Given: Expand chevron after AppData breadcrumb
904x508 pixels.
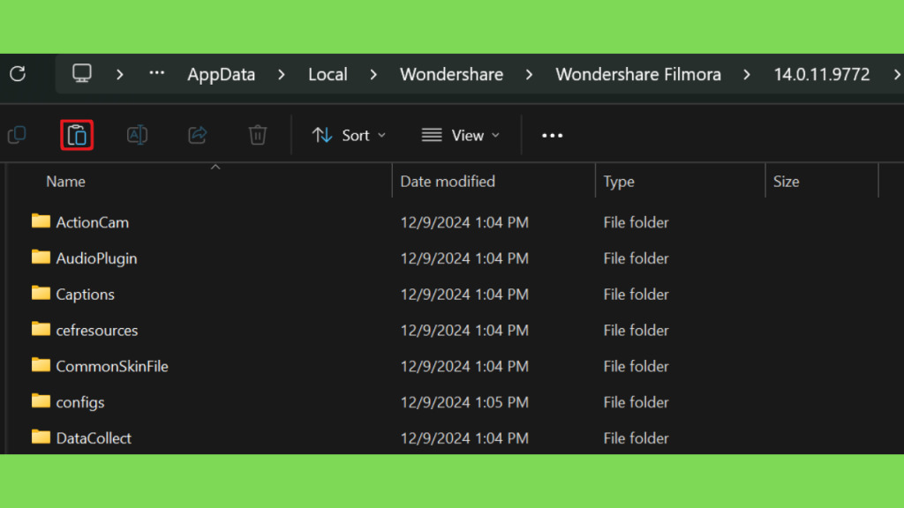Looking at the screenshot, I should pos(282,74).
